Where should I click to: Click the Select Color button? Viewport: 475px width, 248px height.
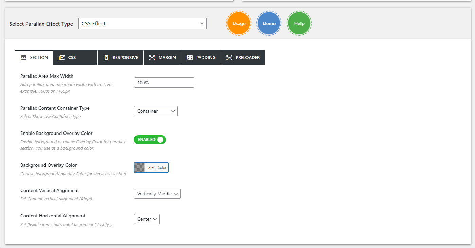click(x=157, y=167)
